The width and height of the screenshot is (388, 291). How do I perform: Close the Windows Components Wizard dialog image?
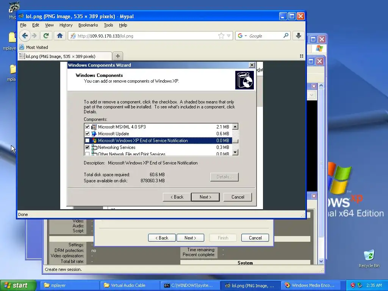252,65
